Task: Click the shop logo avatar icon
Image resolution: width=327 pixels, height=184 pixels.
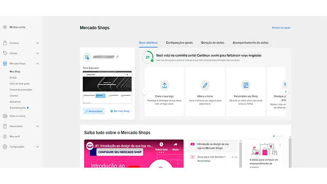Action: (87, 57)
